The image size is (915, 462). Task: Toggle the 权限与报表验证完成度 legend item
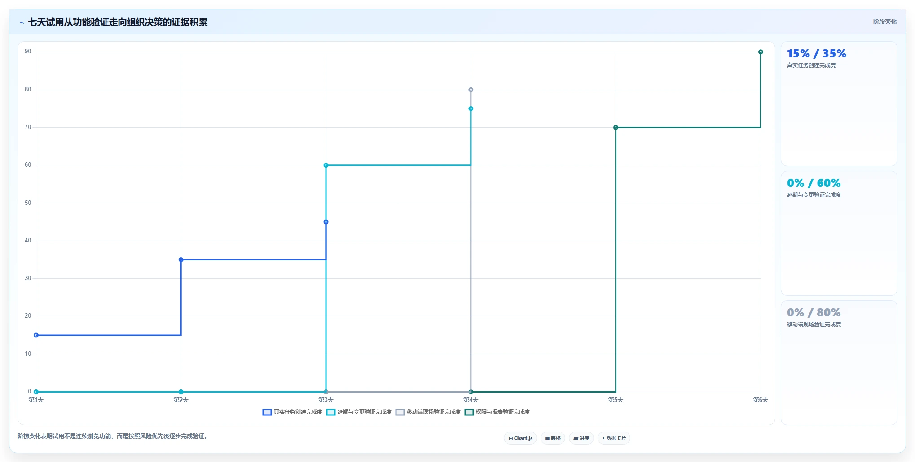497,412
